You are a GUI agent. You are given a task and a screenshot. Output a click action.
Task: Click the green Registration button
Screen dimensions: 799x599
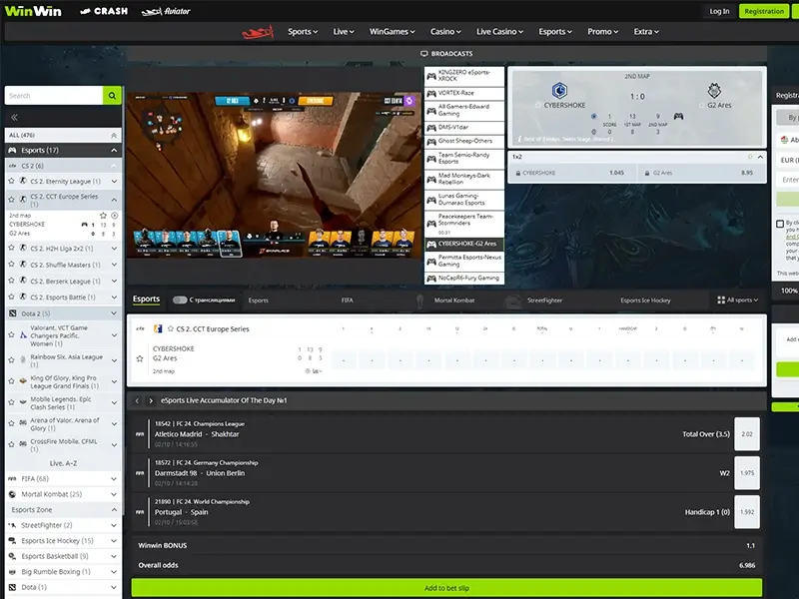point(764,11)
